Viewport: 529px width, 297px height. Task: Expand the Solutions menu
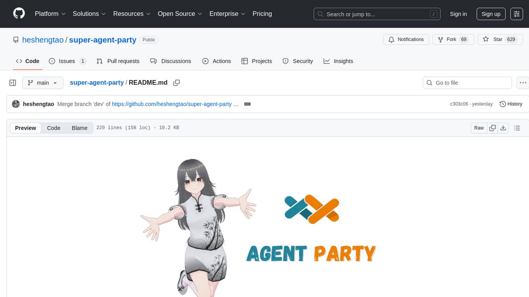89,14
